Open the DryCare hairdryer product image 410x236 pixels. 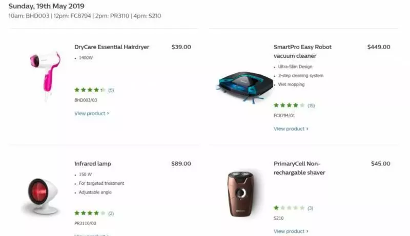[x=46, y=75]
